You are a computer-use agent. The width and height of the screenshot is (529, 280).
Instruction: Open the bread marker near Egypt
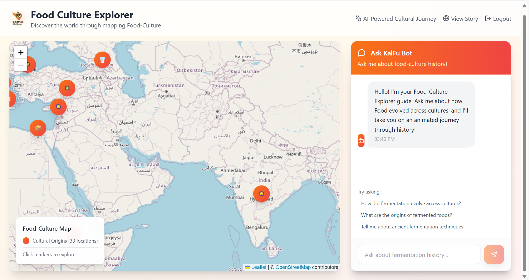point(38,128)
